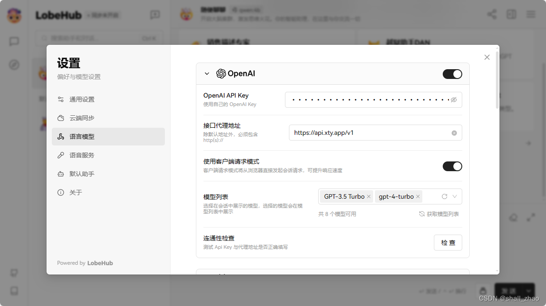Click the 检查 connectivity check button

pos(448,243)
